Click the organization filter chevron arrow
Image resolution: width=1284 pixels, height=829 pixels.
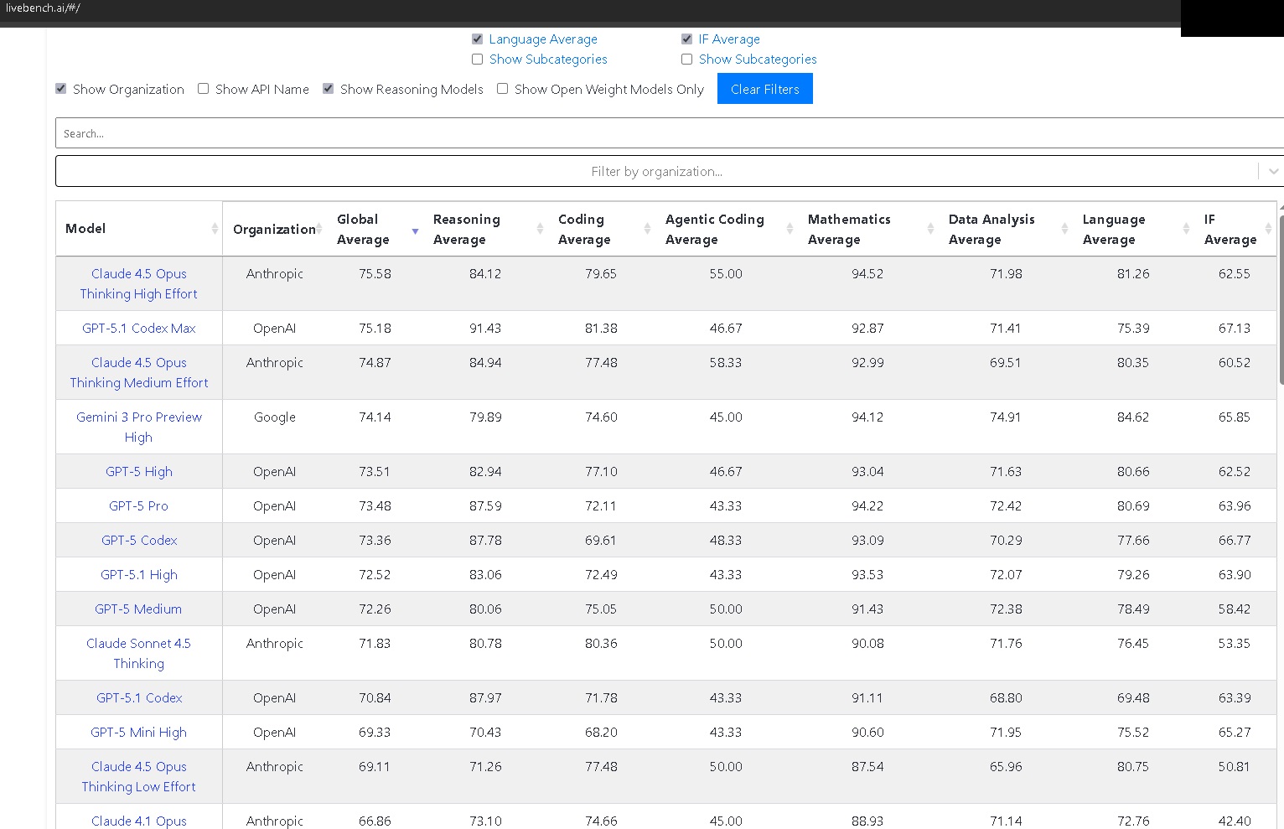[1273, 172]
